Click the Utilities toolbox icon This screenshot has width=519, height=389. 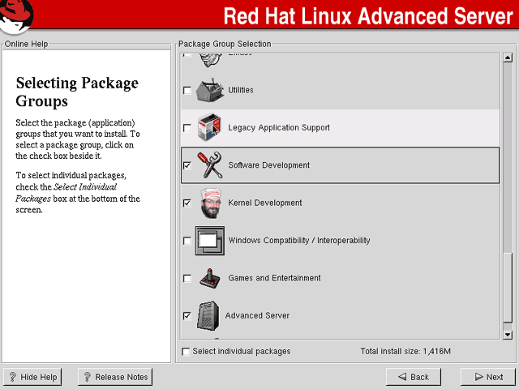click(x=209, y=90)
